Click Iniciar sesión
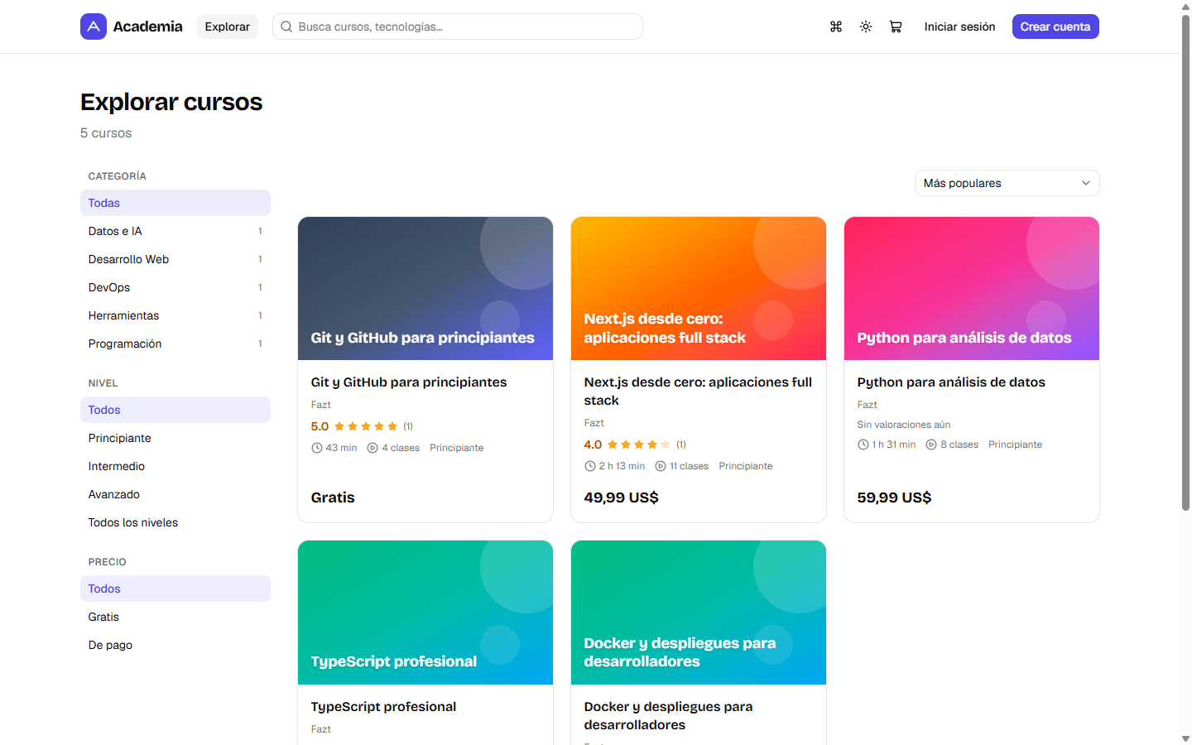The image size is (1192, 745). click(x=959, y=26)
